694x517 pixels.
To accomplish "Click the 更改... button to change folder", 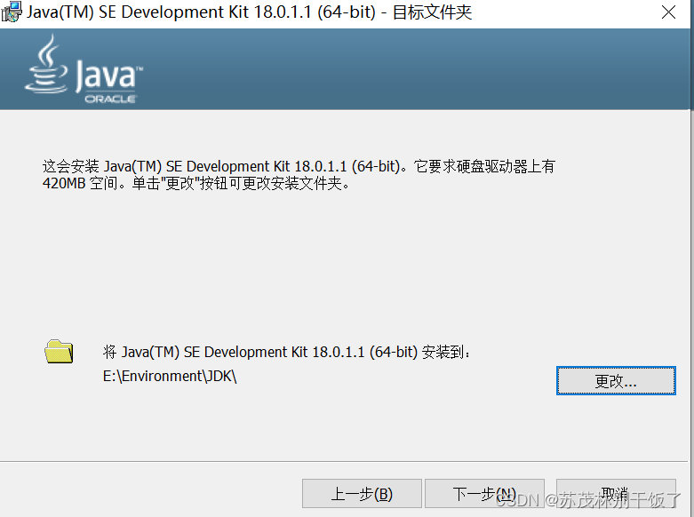I will (616, 381).
